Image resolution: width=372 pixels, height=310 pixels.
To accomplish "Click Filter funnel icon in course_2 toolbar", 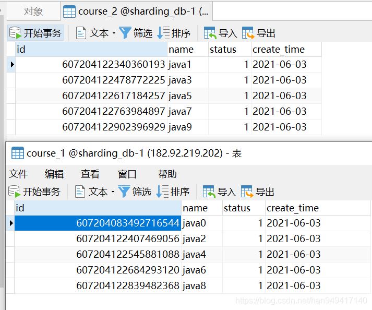I will tap(125, 33).
